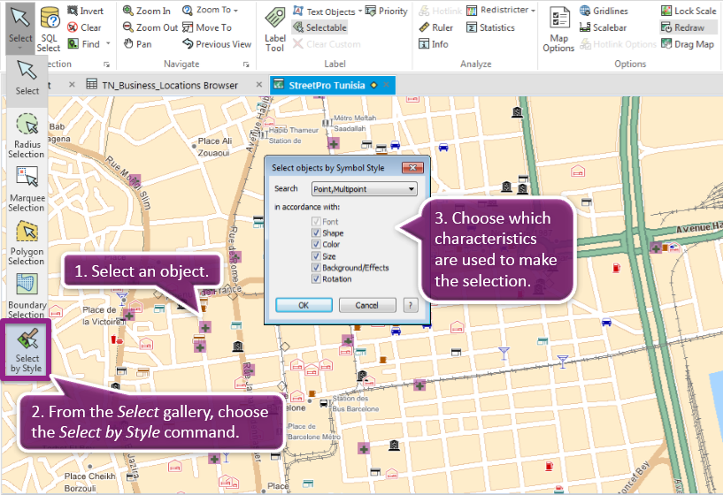Choose Select by Style command
This screenshot has height=495, width=723.
27,350
